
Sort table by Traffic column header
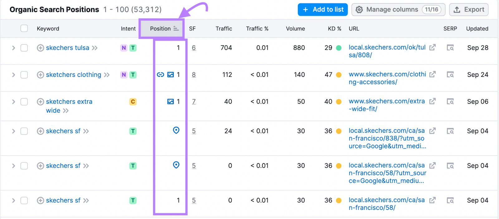point(224,28)
